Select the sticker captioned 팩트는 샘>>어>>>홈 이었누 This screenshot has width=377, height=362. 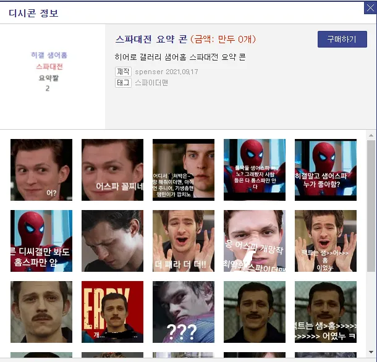[326, 241]
